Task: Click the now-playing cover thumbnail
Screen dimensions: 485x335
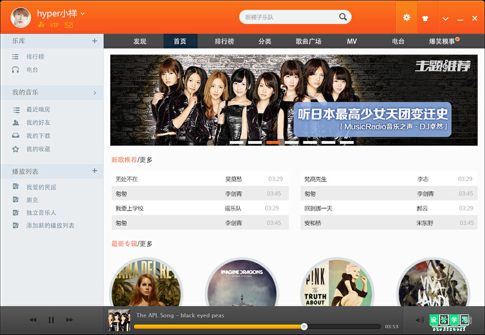Action: [x=119, y=320]
